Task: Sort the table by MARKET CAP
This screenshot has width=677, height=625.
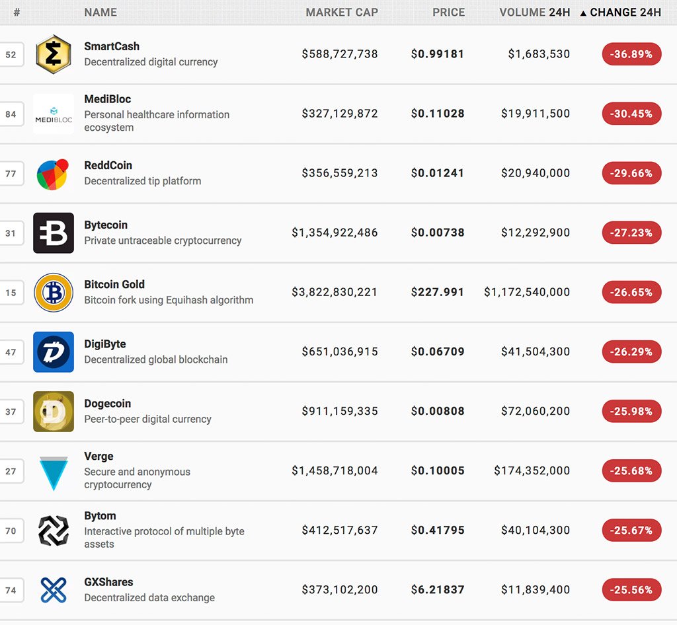Action: pos(342,12)
